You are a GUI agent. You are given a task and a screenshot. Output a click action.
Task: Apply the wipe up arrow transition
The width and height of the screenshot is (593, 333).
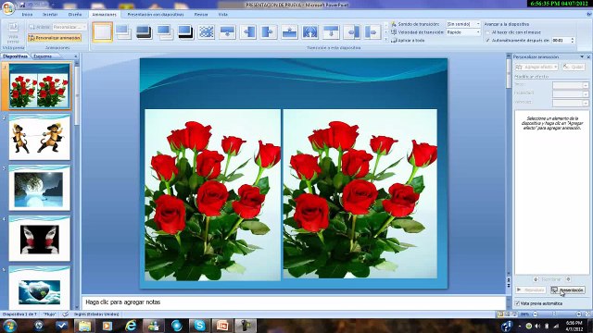coord(289,32)
